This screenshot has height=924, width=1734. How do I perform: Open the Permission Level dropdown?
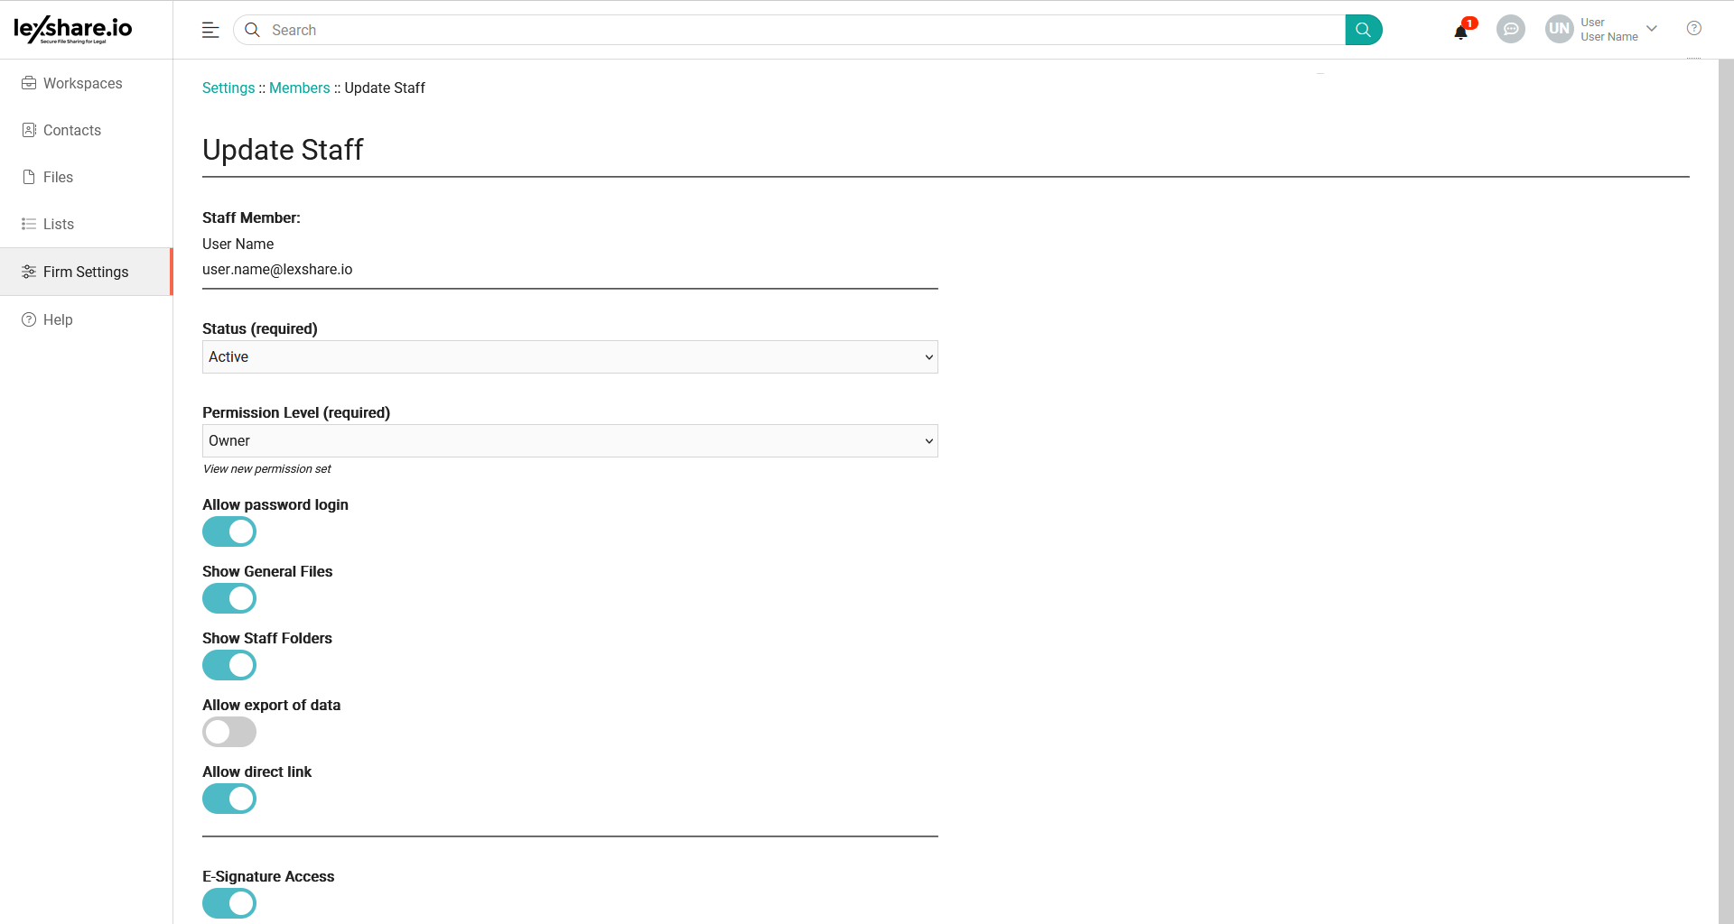click(x=570, y=441)
